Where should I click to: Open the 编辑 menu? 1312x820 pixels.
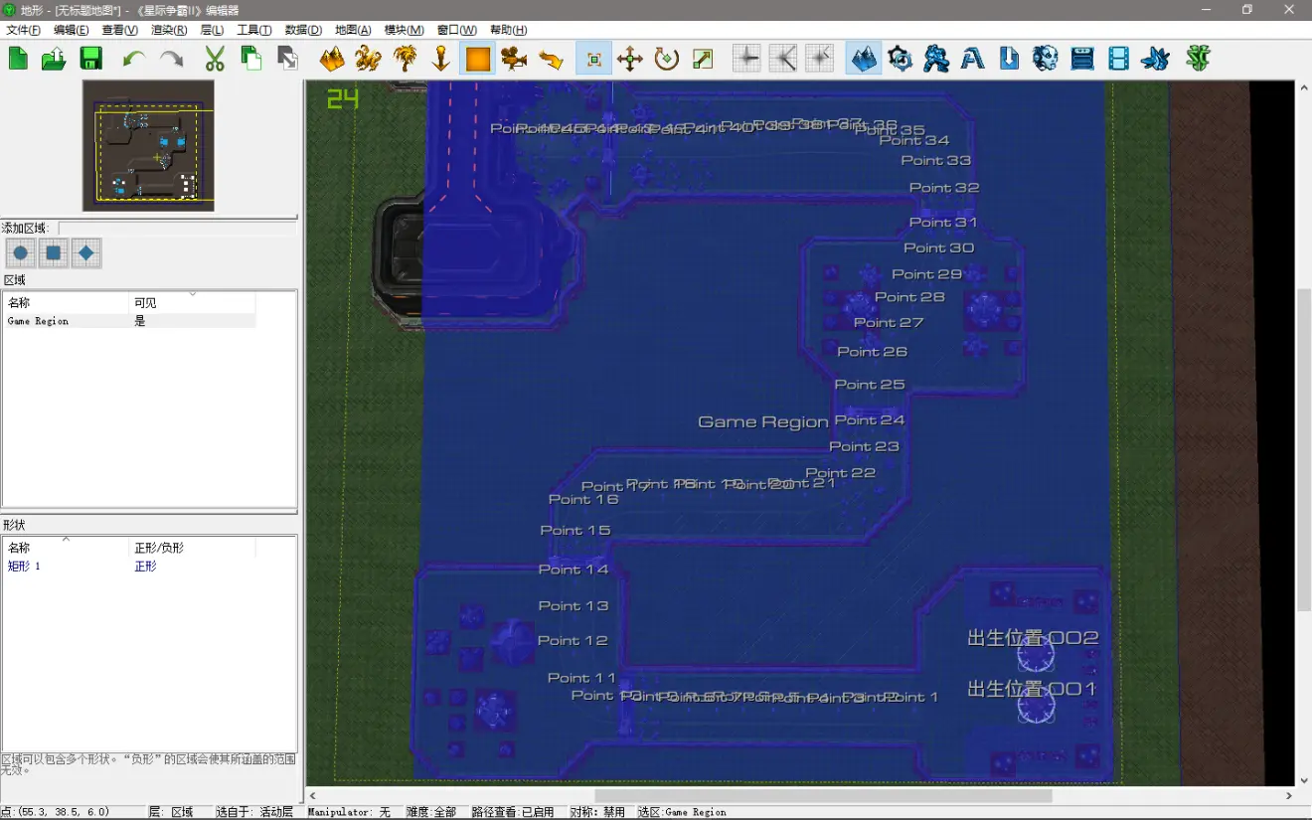(x=71, y=30)
